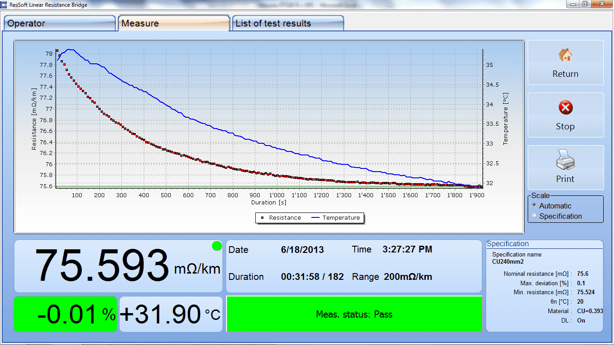The image size is (614, 345).
Task: Click the Resistance legend entry
Action: pos(280,218)
